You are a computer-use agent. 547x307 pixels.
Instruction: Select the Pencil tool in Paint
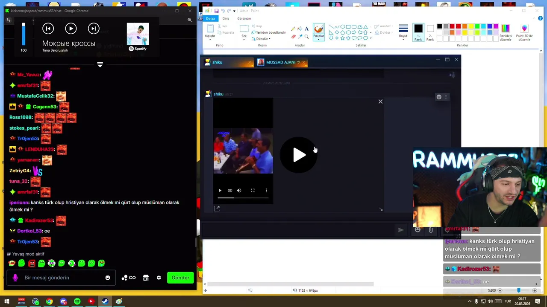point(293,29)
